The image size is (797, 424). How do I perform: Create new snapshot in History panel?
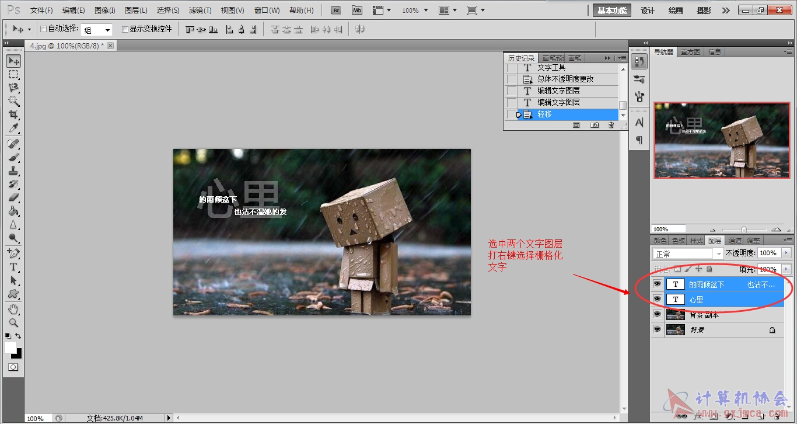pyautogui.click(x=594, y=125)
